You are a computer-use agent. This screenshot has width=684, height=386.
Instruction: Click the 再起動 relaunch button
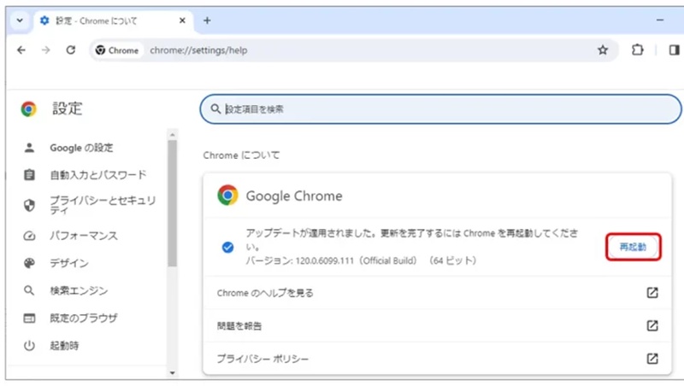(x=633, y=247)
